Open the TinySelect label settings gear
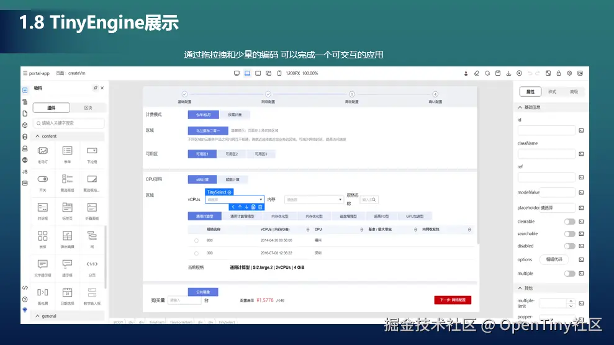614x345 pixels. pyautogui.click(x=230, y=192)
